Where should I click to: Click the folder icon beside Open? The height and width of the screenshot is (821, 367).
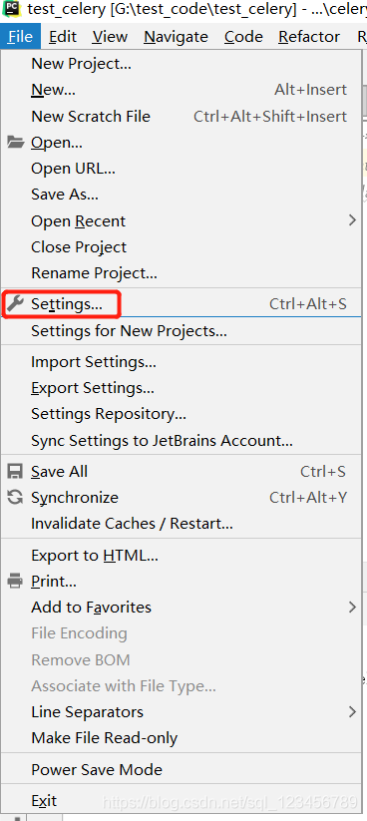(16, 142)
